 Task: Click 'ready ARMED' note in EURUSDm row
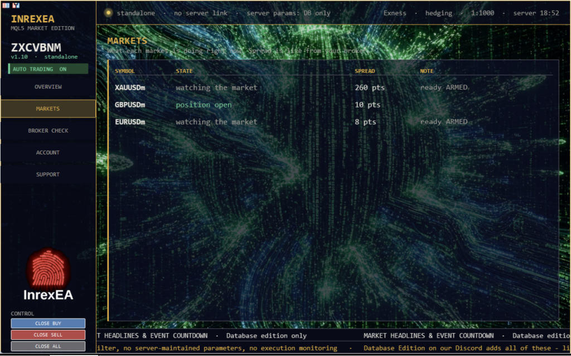click(x=443, y=121)
